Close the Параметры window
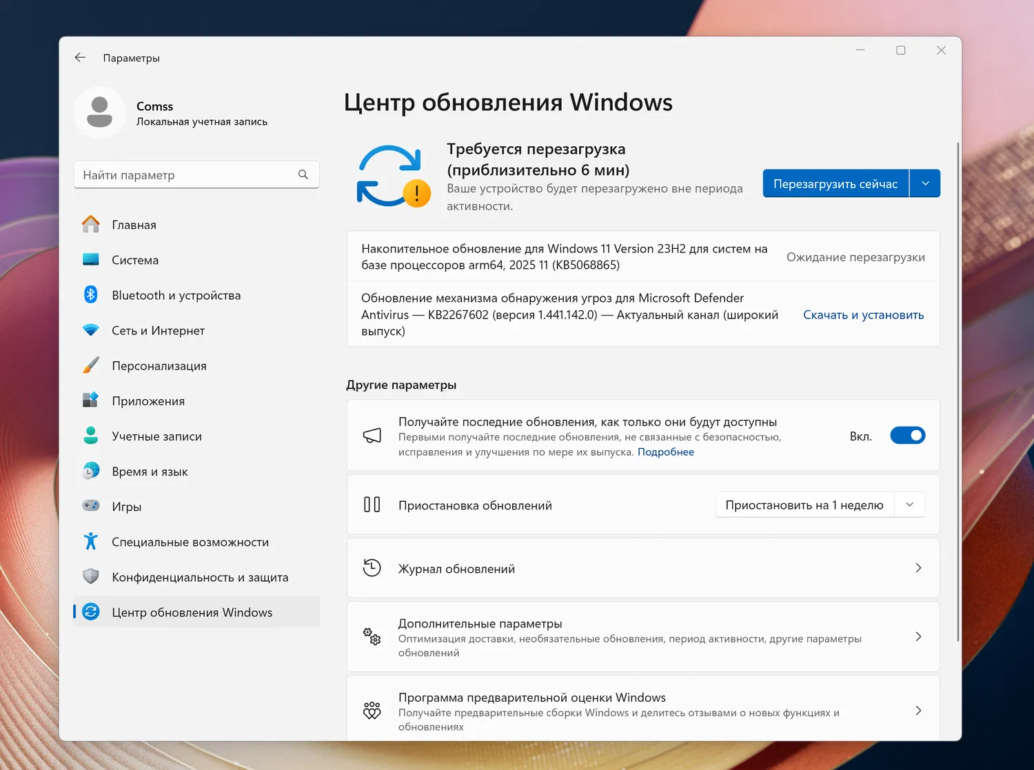The image size is (1034, 770). [x=941, y=50]
